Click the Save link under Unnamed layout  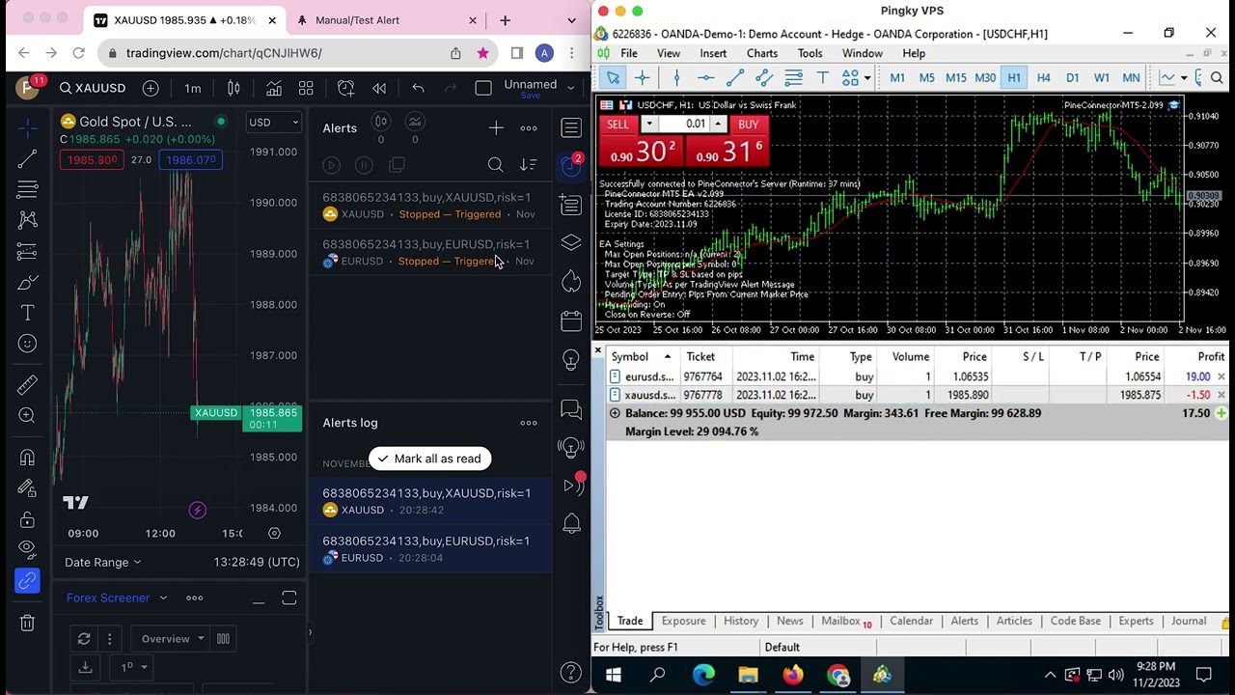pyautogui.click(x=530, y=97)
